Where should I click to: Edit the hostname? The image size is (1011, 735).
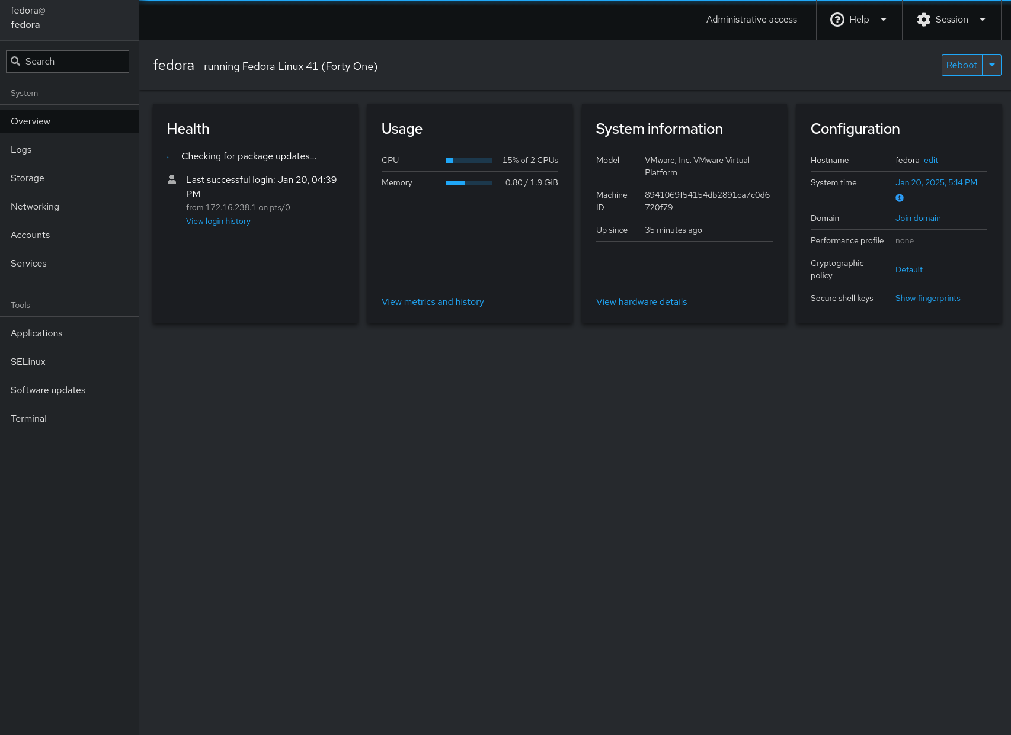tap(930, 161)
